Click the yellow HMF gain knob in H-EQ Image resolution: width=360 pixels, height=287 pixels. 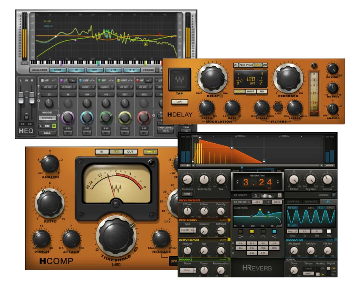pyautogui.click(x=125, y=118)
